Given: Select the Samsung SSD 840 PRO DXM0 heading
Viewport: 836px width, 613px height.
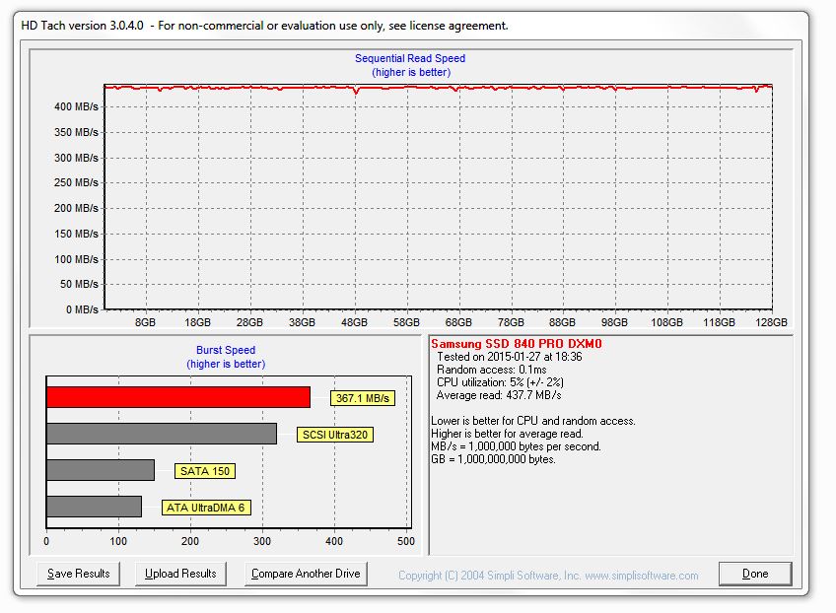Looking at the screenshot, I should coord(516,344).
